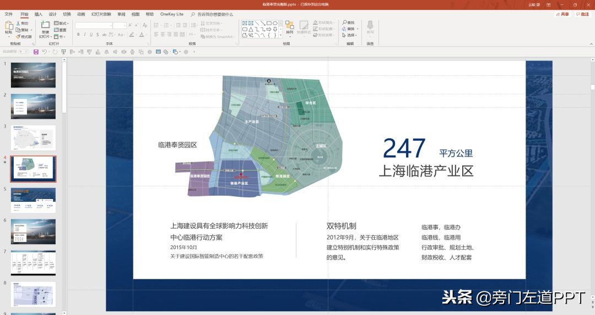This screenshot has width=595, height=315.
Task: Click the Undo arrow in quick access toolbar
Action: tap(45, 52)
